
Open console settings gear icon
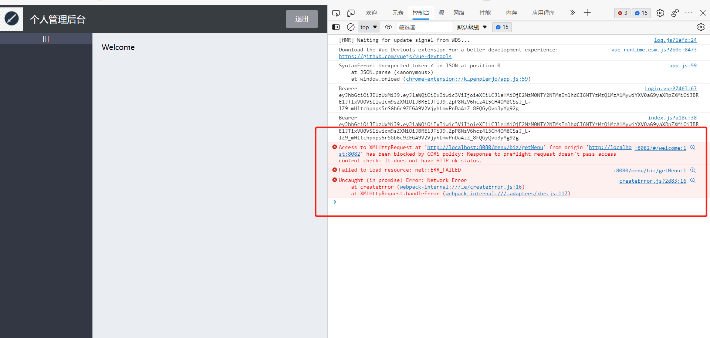pyautogui.click(x=701, y=27)
